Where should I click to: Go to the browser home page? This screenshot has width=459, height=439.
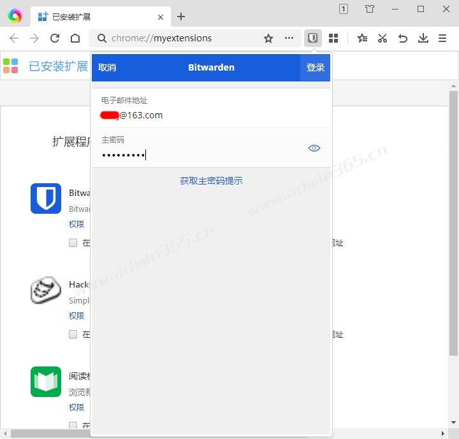[x=75, y=38]
